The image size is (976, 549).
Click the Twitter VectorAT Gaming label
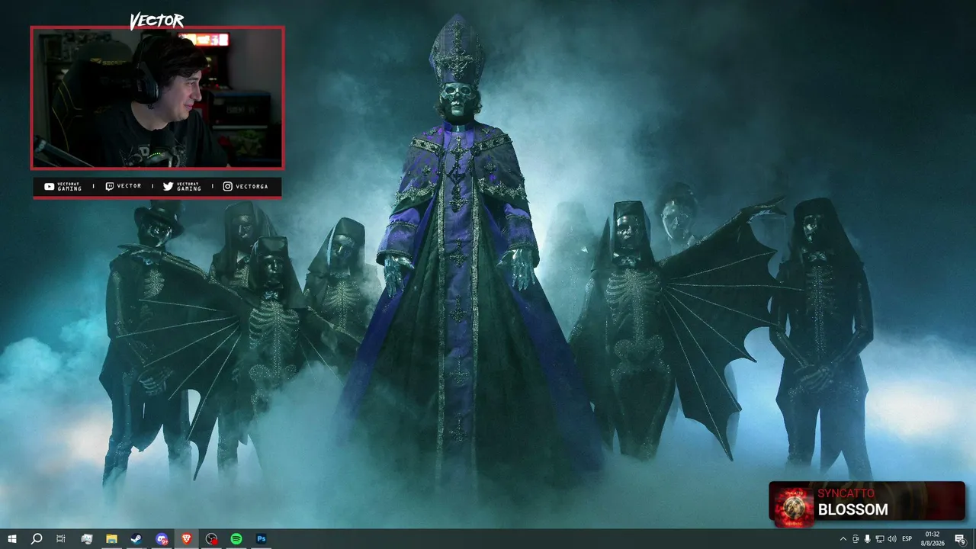click(182, 187)
